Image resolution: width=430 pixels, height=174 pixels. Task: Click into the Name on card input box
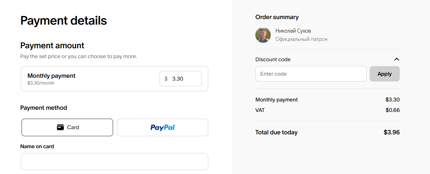pos(114,161)
